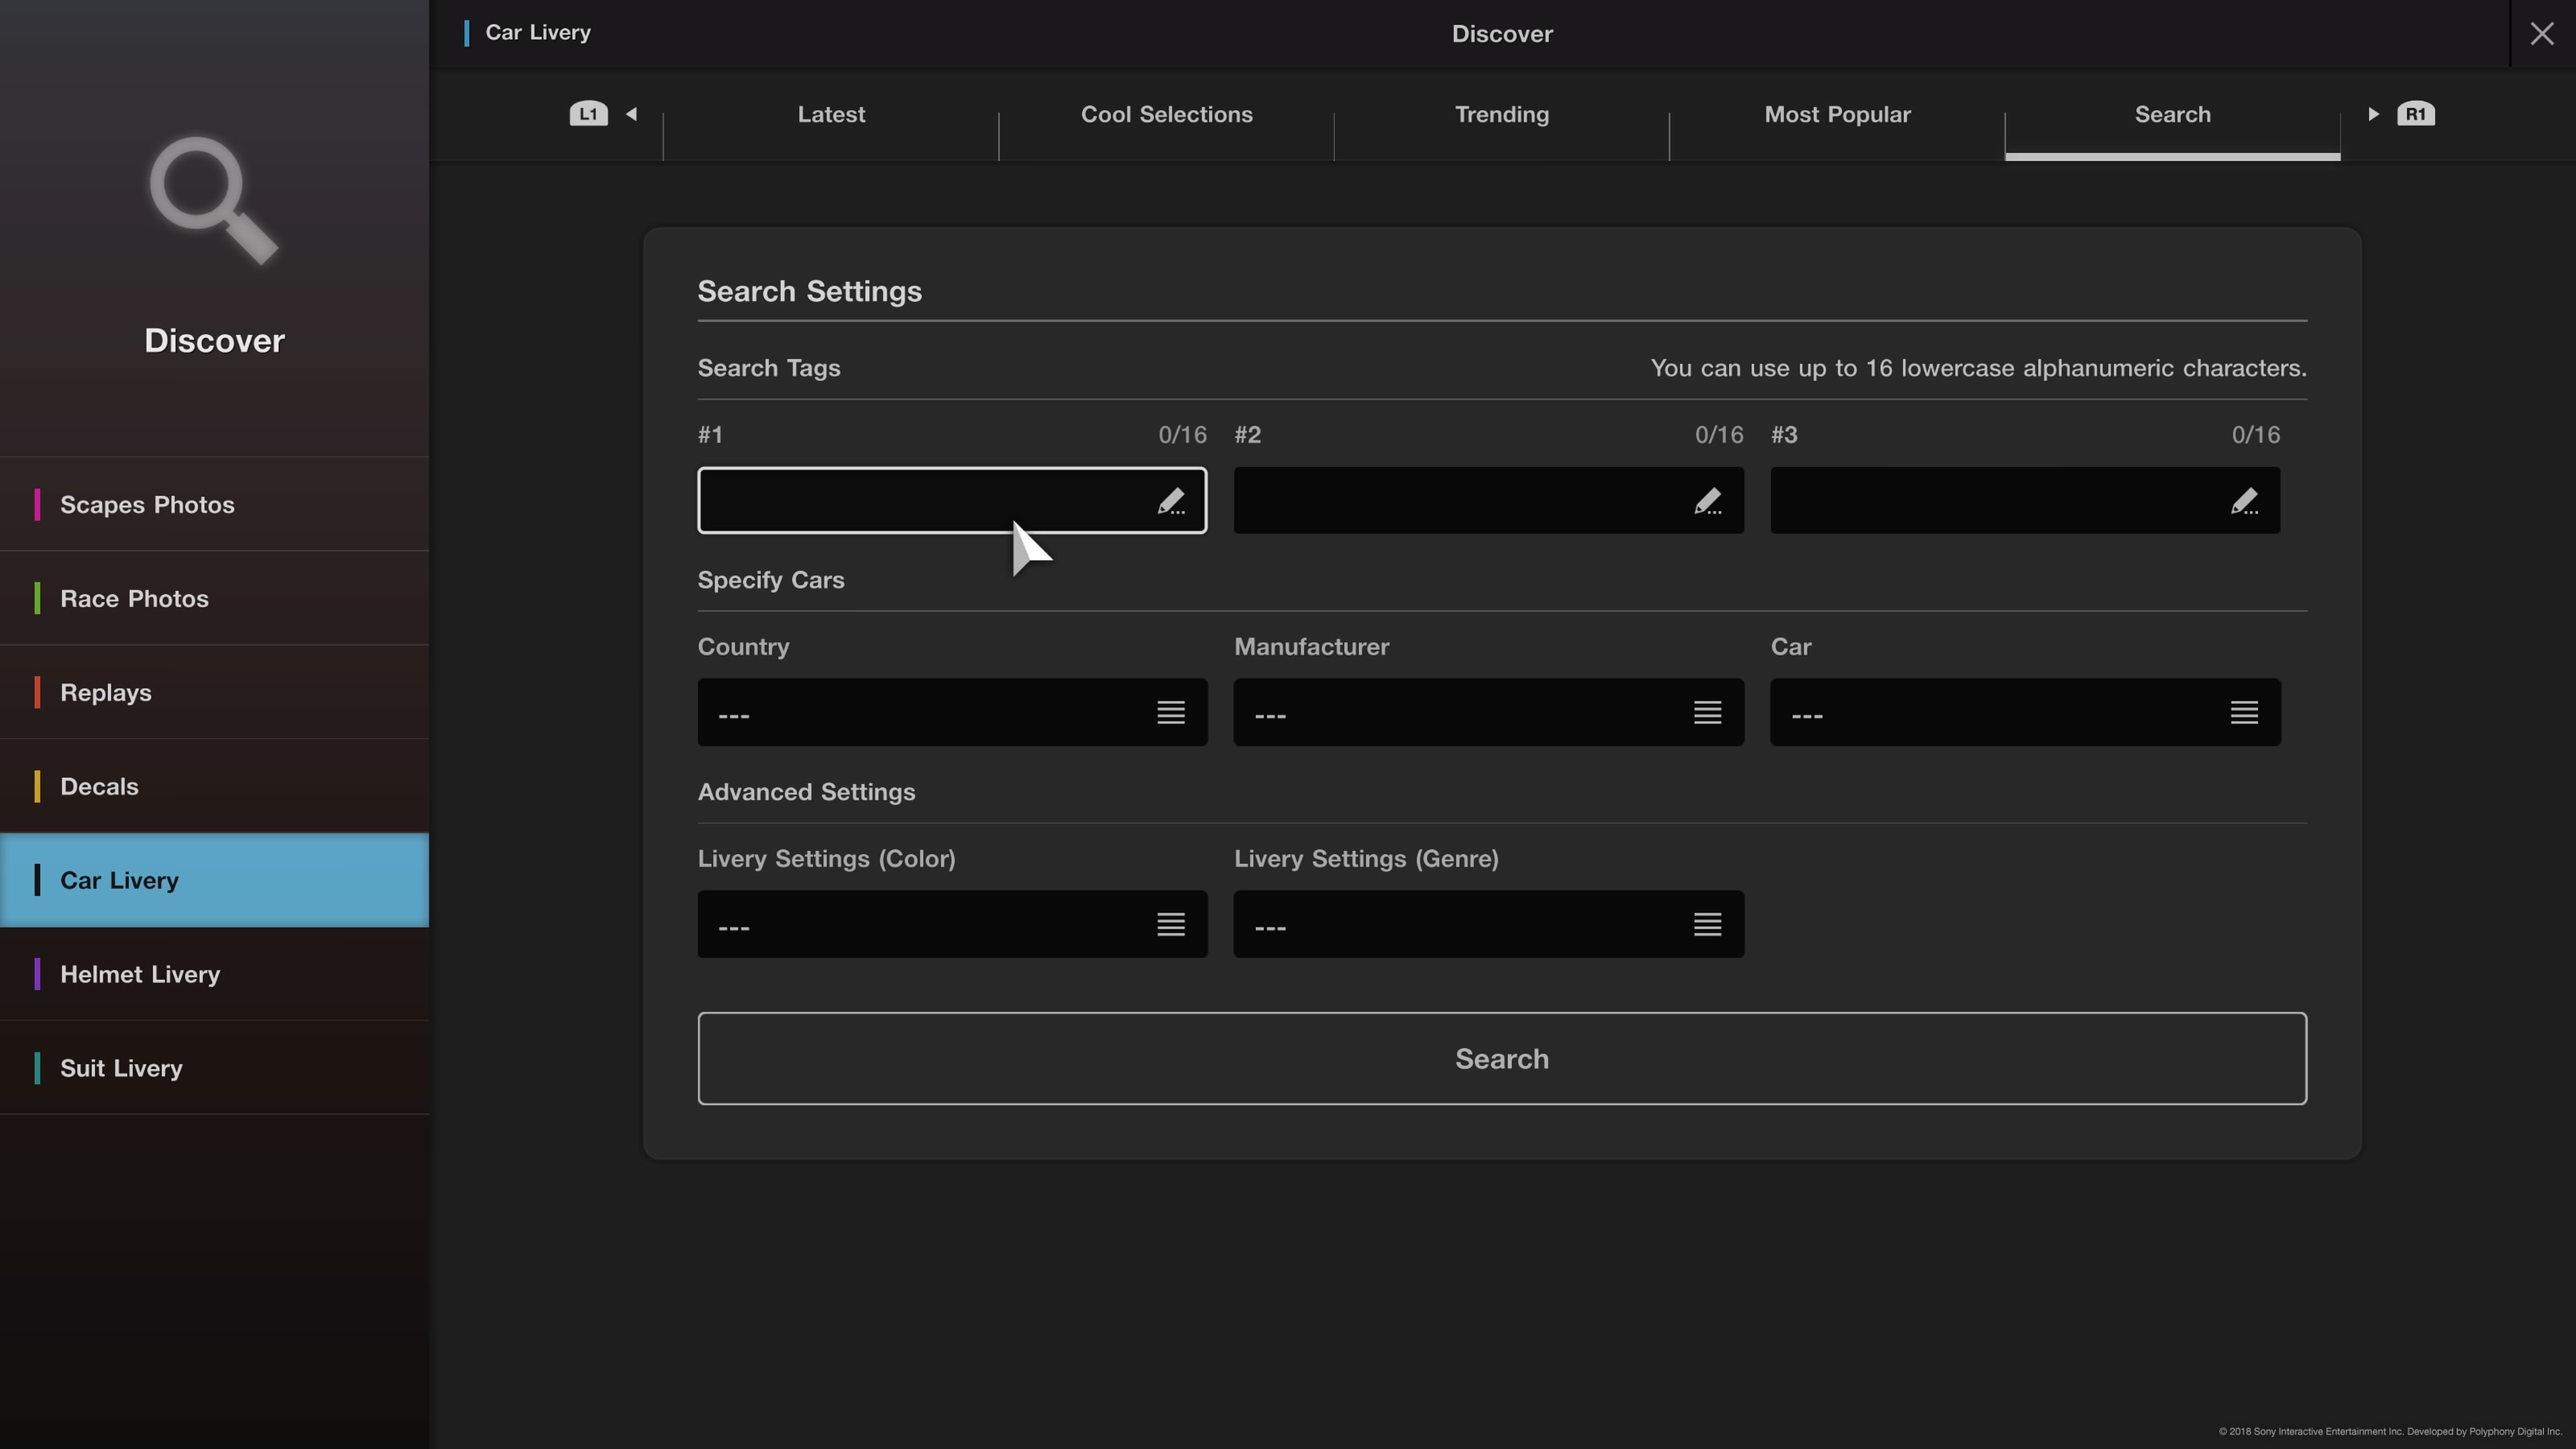Switch to the Cool Selections tab
The image size is (2576, 1449).
click(1166, 114)
